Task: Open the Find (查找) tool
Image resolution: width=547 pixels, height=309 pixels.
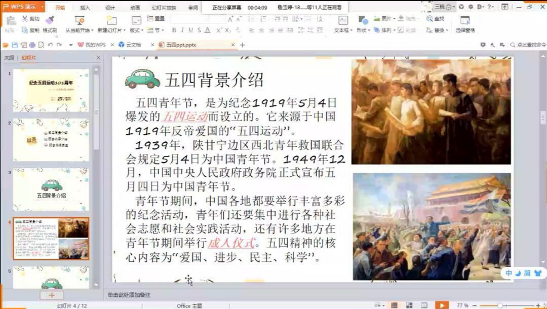Action: [x=436, y=19]
